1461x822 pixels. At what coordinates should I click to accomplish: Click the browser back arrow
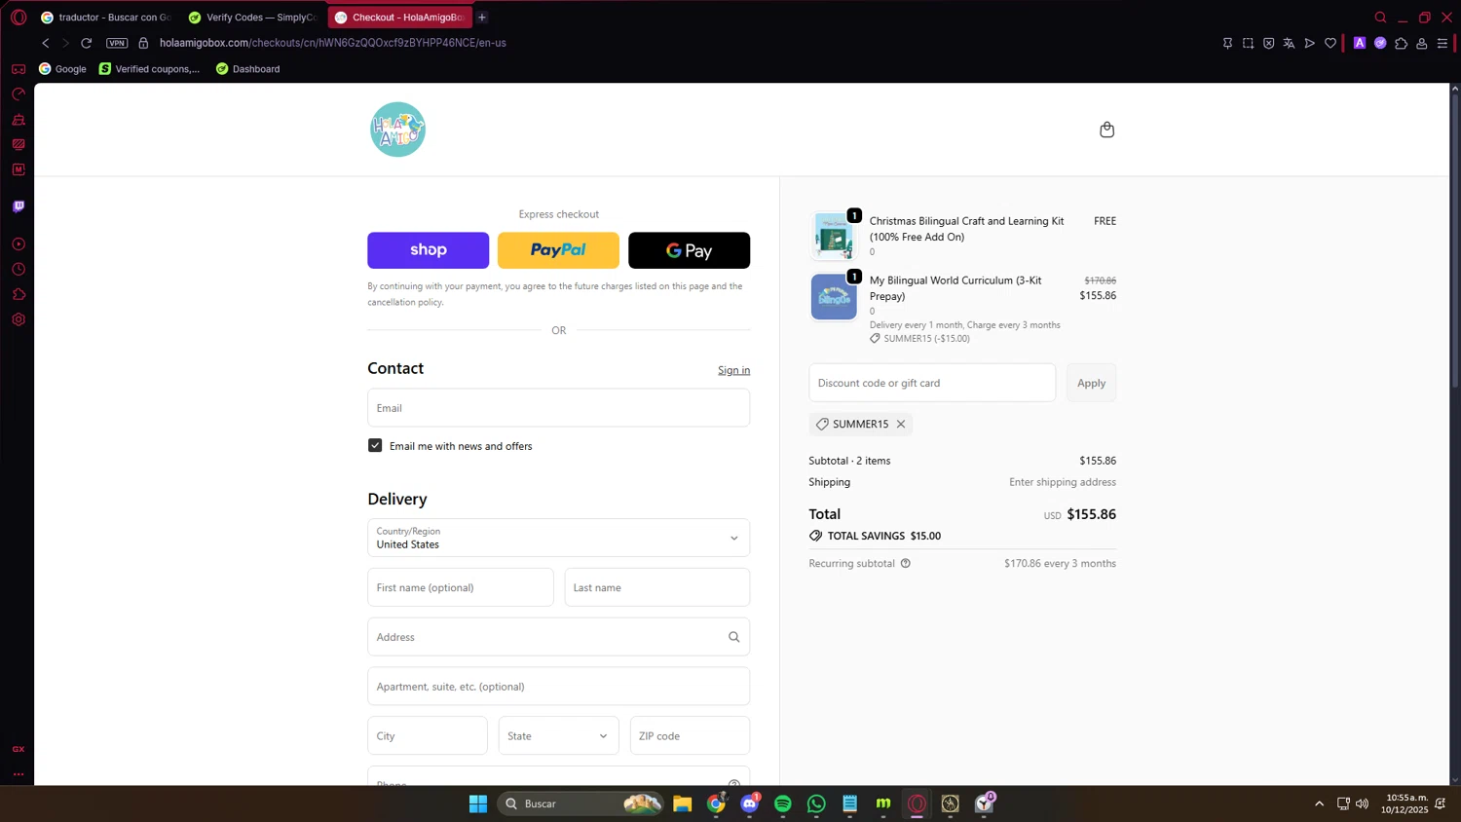click(x=45, y=43)
